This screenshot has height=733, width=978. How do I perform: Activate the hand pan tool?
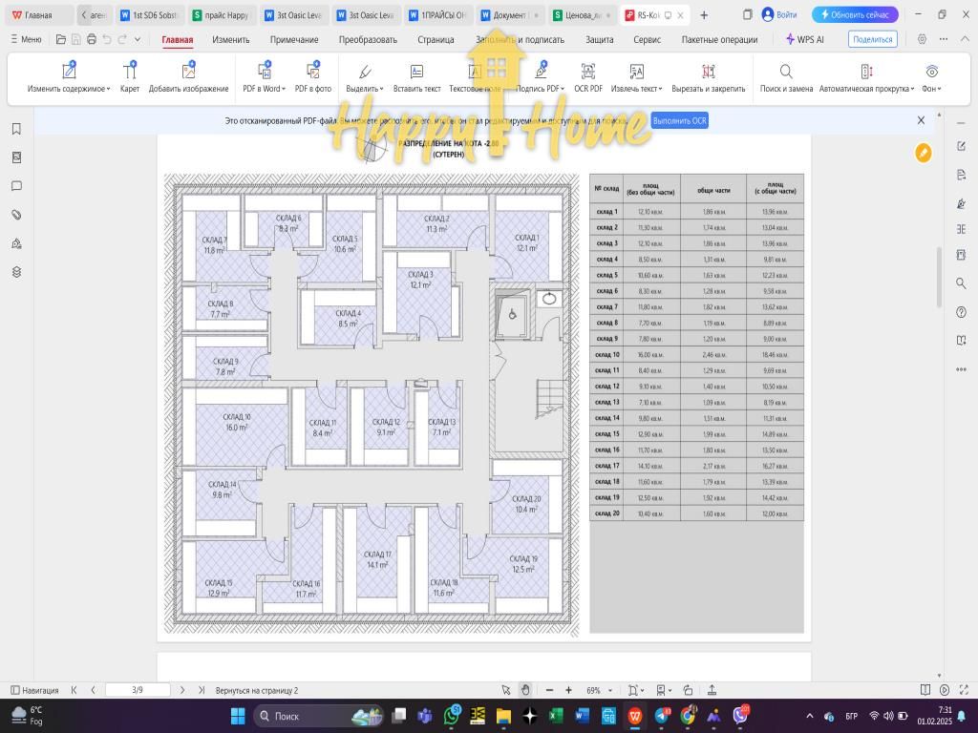(525, 690)
